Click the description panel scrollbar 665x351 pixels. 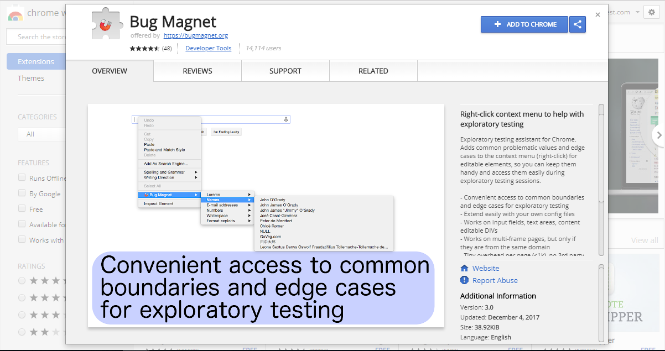[x=601, y=181]
